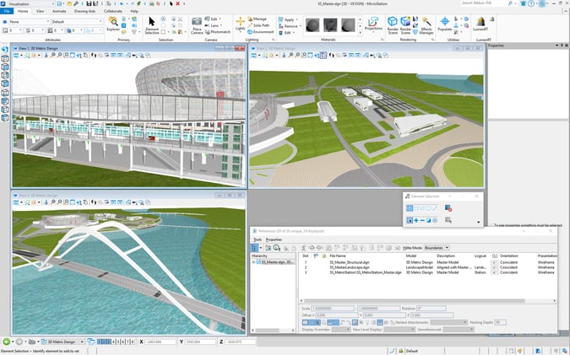Switch to the Animate ribbon tab

[x=59, y=11]
